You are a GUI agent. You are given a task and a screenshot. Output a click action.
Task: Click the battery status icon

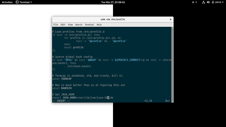(x=213, y=2)
